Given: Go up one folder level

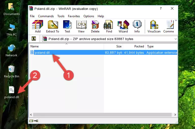Looking at the screenshot, I should [34, 39].
